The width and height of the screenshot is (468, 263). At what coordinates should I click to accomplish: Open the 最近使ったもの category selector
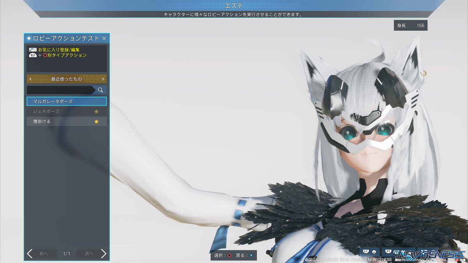(x=67, y=79)
